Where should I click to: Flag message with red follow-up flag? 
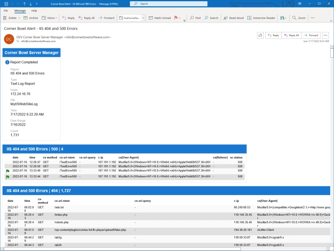click(x=176, y=18)
